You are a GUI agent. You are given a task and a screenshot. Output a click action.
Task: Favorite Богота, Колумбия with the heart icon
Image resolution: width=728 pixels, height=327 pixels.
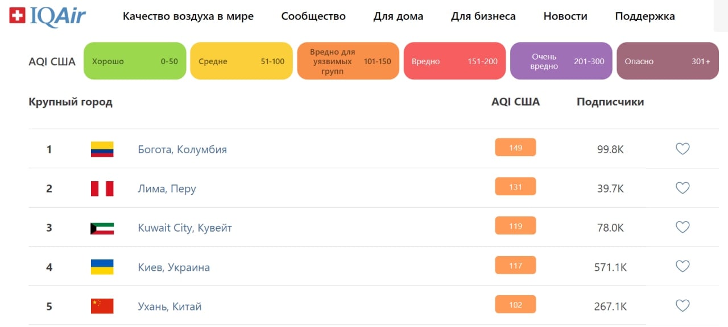[x=682, y=149]
